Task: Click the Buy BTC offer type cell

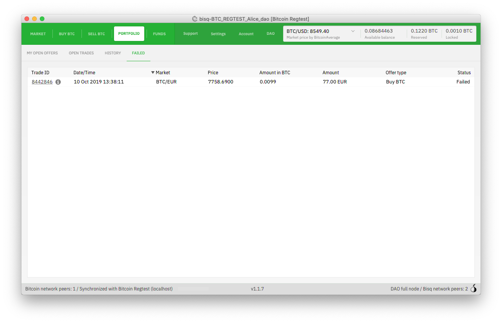Action: (395, 82)
